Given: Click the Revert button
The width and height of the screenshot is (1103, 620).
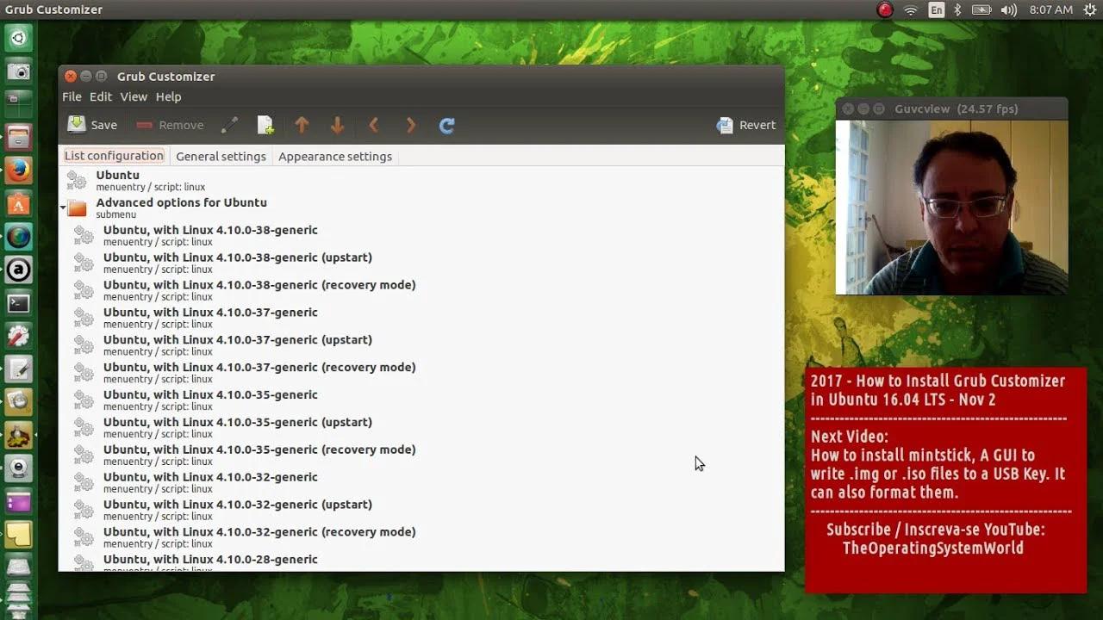Looking at the screenshot, I should click(x=746, y=125).
